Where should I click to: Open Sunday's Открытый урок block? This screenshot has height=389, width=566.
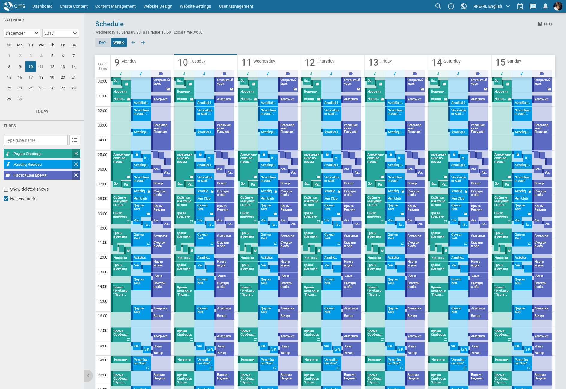tap(542, 84)
